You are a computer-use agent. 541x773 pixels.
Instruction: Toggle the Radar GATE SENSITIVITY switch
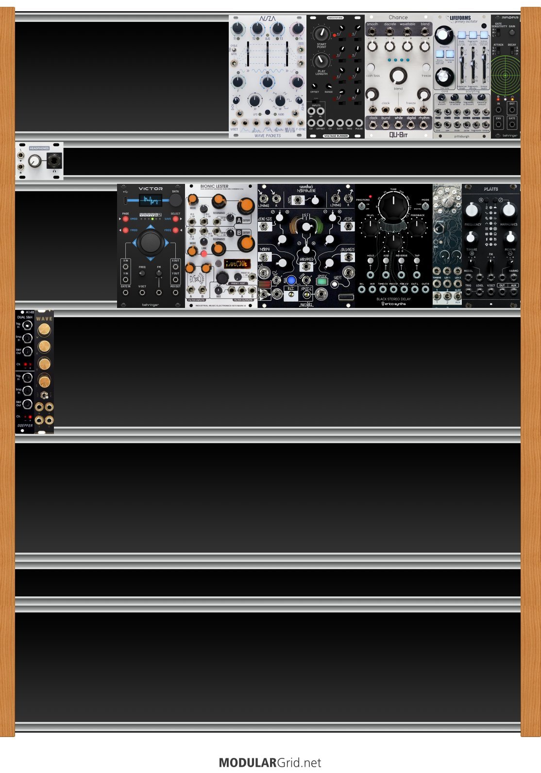coord(497,33)
